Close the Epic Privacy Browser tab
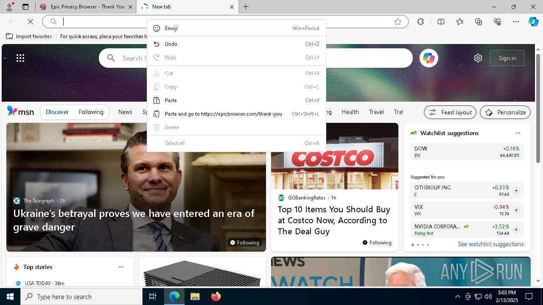This screenshot has width=543, height=305. 130,7
